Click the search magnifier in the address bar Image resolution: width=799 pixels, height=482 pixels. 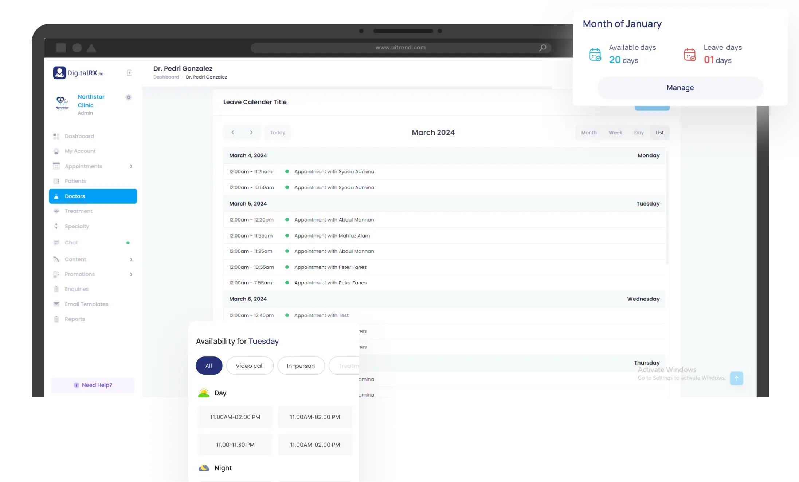coord(543,48)
